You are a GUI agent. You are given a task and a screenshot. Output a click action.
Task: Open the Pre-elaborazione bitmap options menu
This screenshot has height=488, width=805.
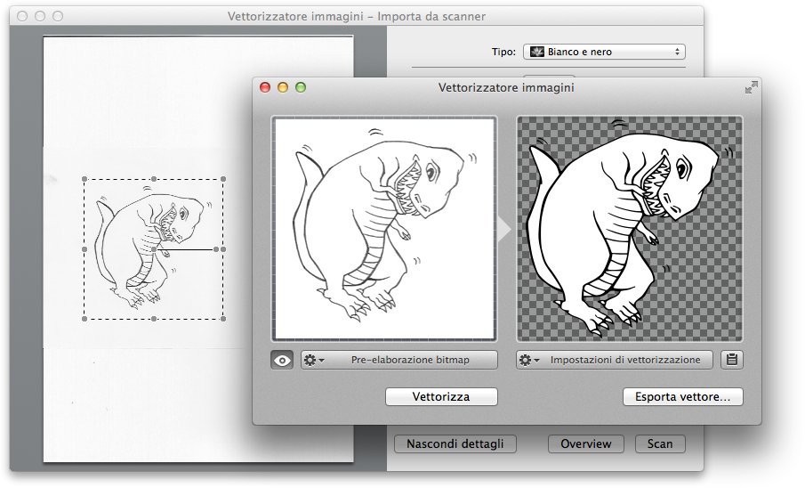[398, 360]
